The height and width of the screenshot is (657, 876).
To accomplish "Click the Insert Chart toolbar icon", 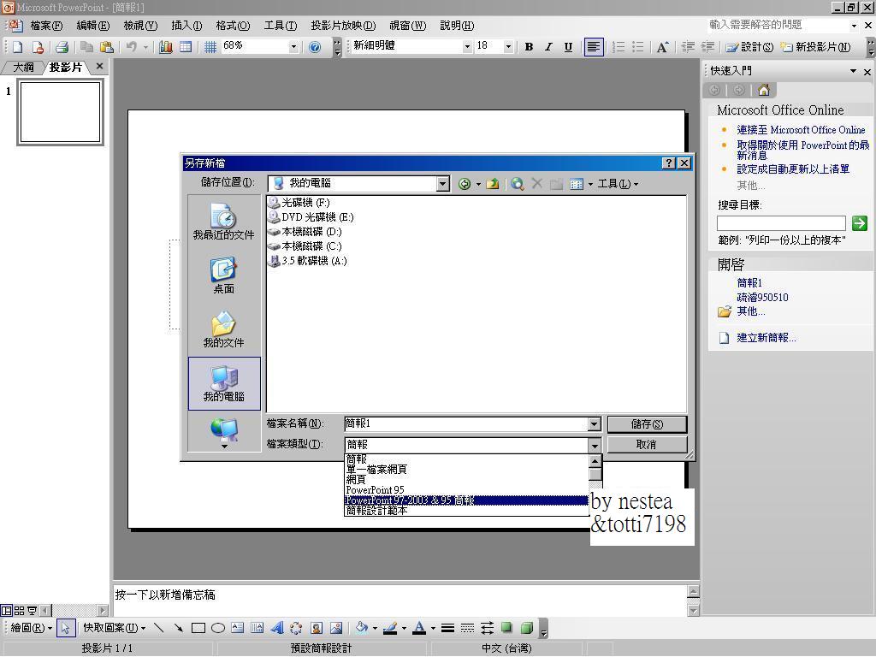I will coord(166,47).
